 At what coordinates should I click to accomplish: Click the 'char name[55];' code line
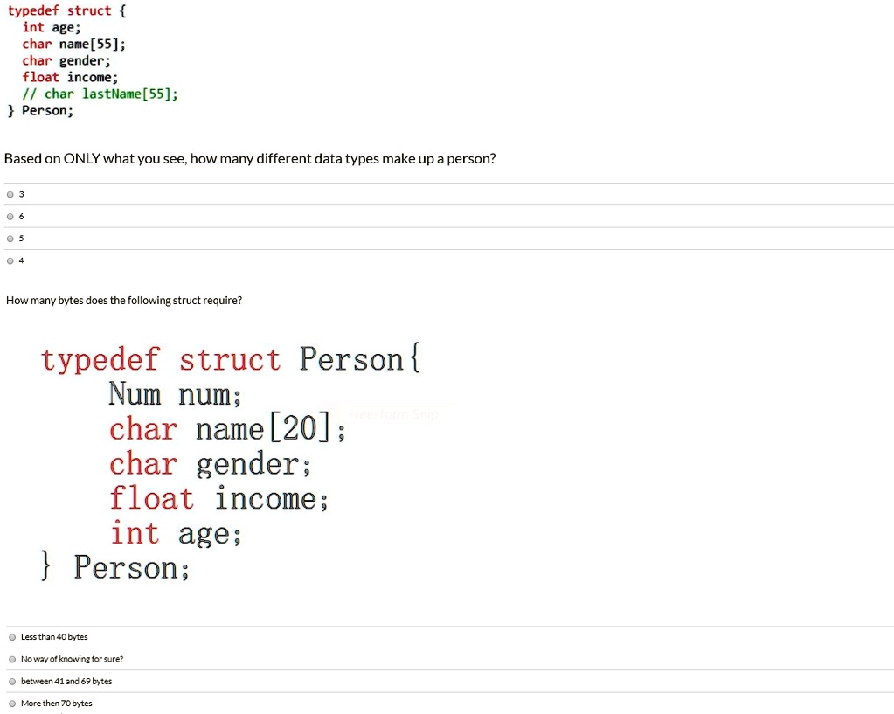(74, 44)
